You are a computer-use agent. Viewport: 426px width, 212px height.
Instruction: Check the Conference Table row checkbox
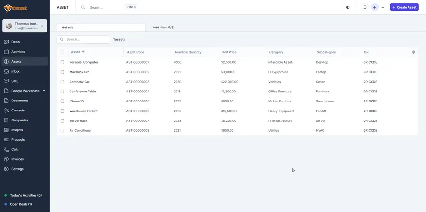62,92
